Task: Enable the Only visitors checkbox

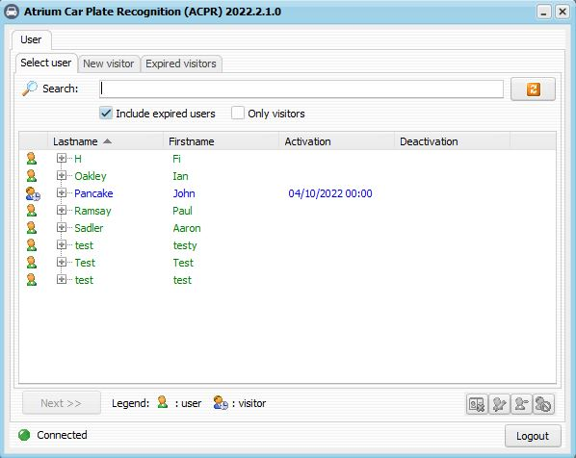Action: [238, 113]
